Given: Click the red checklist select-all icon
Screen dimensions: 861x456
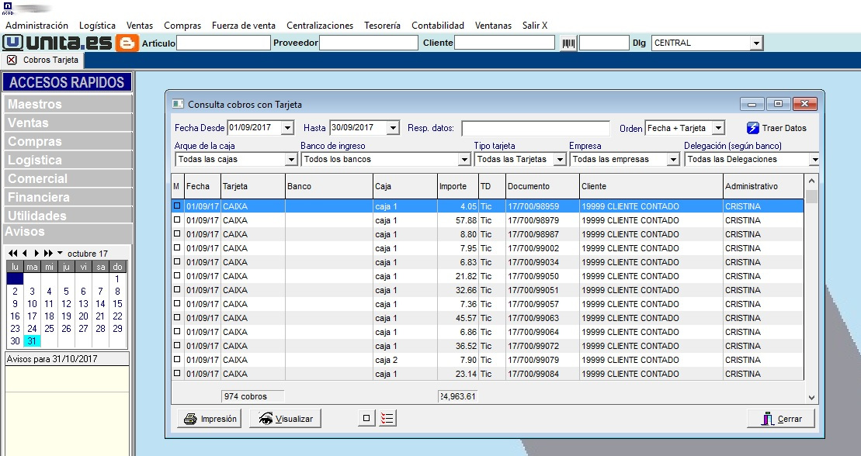Looking at the screenshot, I should 387,419.
